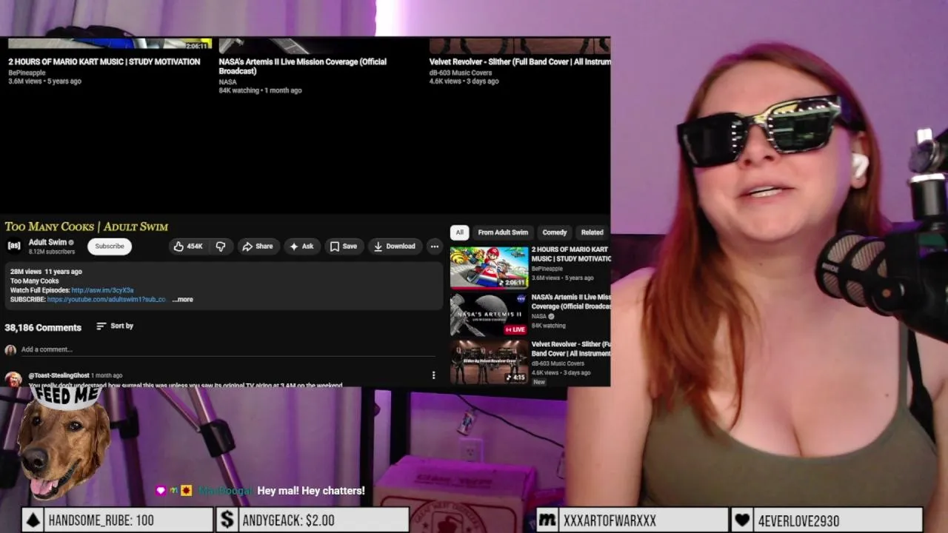Click the heart icon beside 4EVERLOVE2930
This screenshot has width=948, height=533.
pyautogui.click(x=743, y=520)
